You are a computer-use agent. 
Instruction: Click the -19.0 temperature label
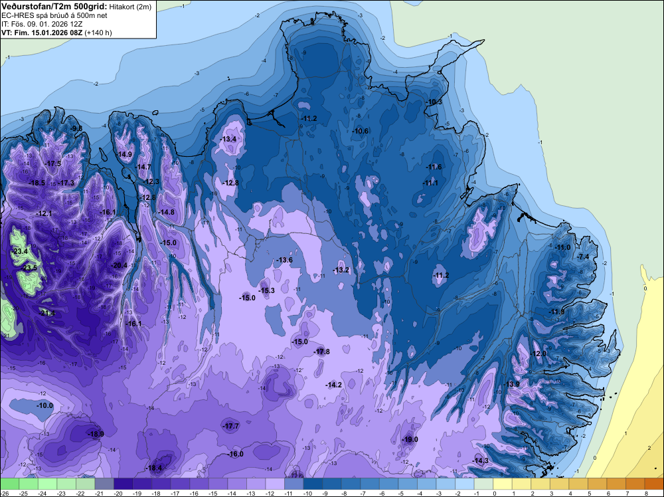[410, 439]
